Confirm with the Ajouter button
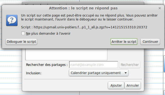 (116, 86)
